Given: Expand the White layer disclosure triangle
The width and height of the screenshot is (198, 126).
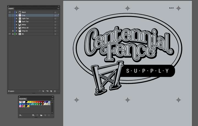Looking at the screenshot, I should tap(16, 25).
